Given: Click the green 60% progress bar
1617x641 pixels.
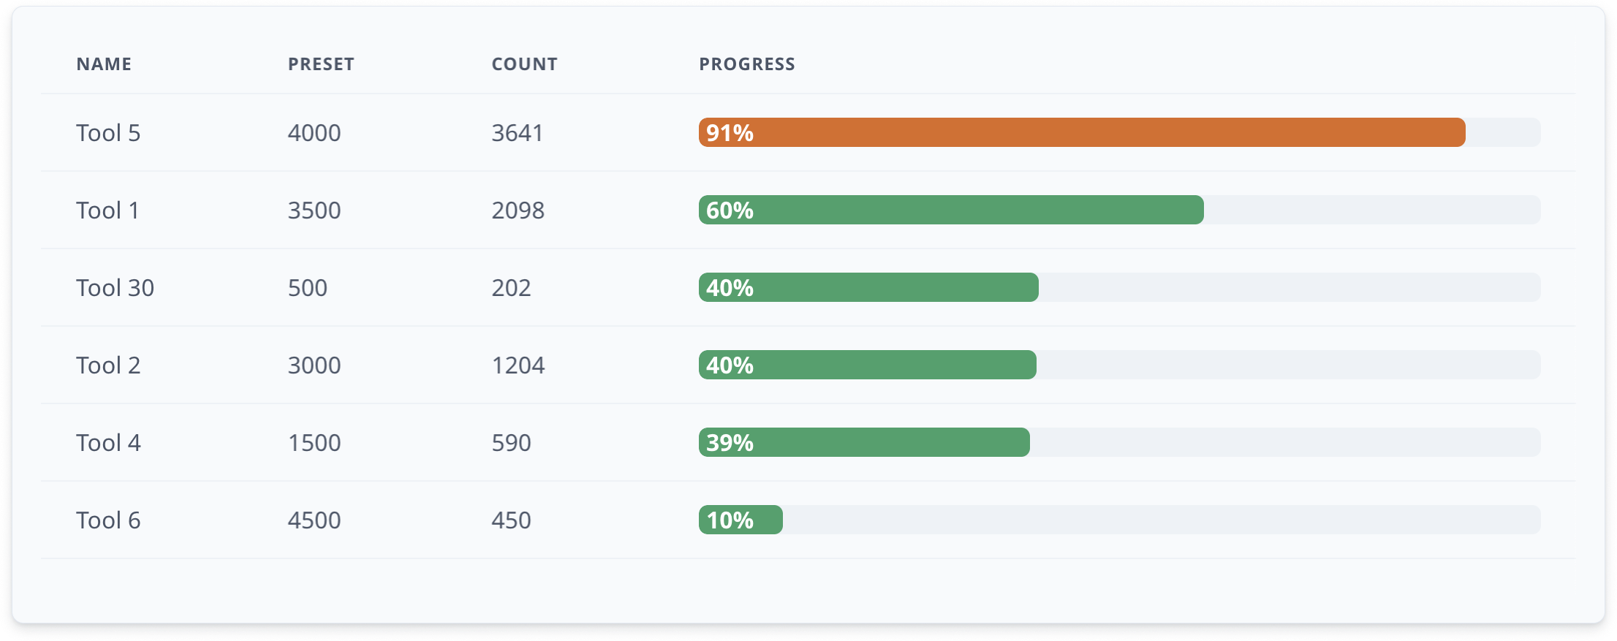Looking at the screenshot, I should 951,210.
